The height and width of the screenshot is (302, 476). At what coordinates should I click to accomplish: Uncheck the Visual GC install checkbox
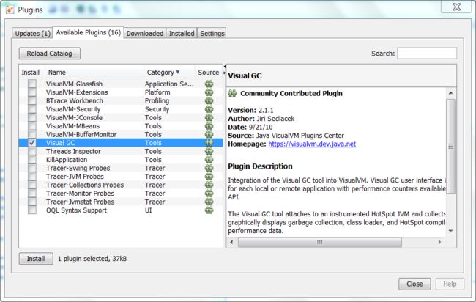[32, 143]
